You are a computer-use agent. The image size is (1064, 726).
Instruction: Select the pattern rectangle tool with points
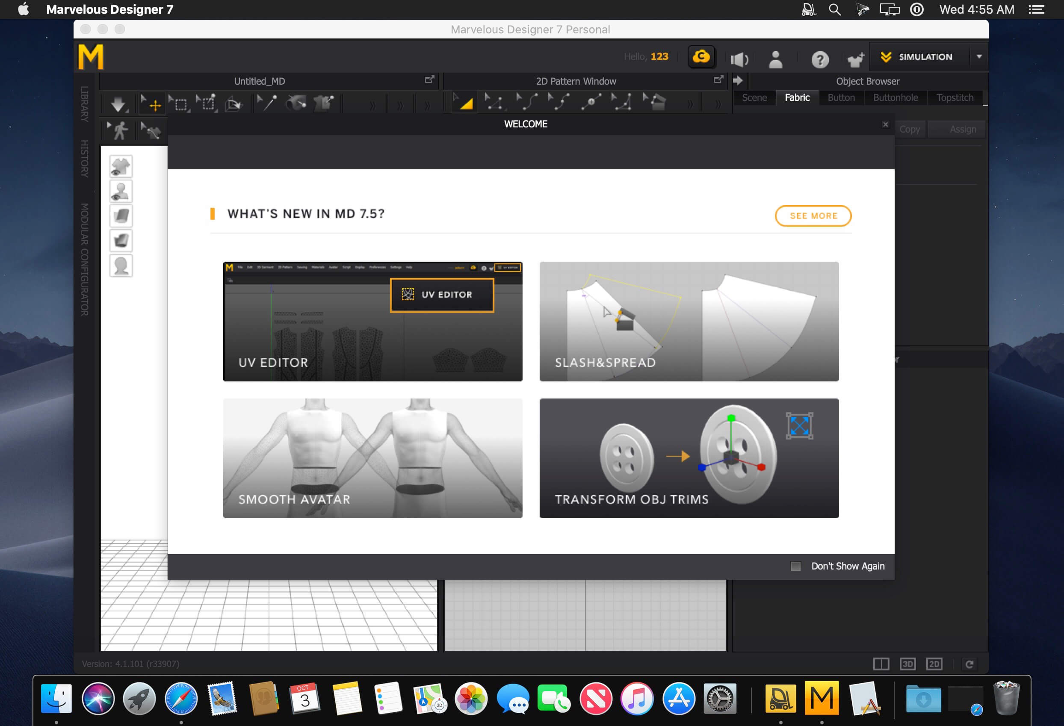coord(655,102)
